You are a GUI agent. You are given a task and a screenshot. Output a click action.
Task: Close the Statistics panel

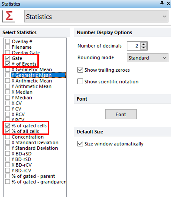pyautogui.click(x=168, y=3)
